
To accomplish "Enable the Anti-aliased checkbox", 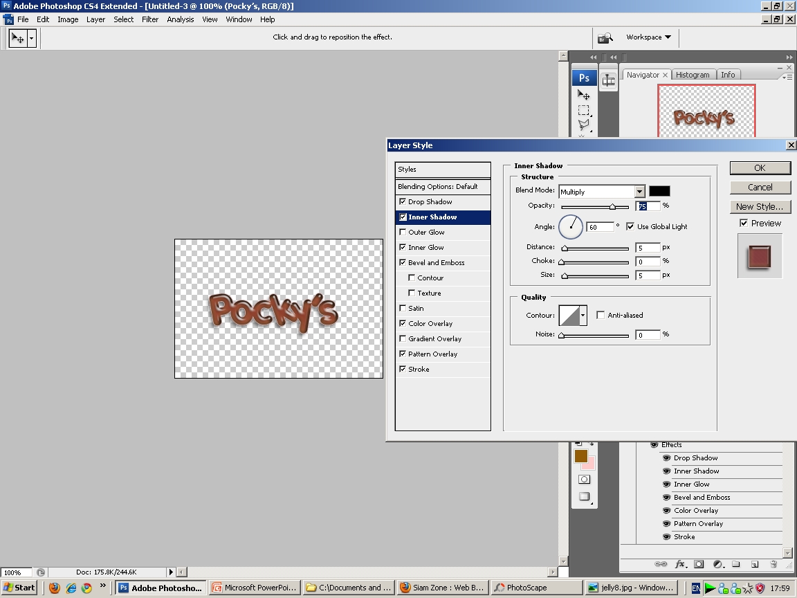I will point(601,316).
